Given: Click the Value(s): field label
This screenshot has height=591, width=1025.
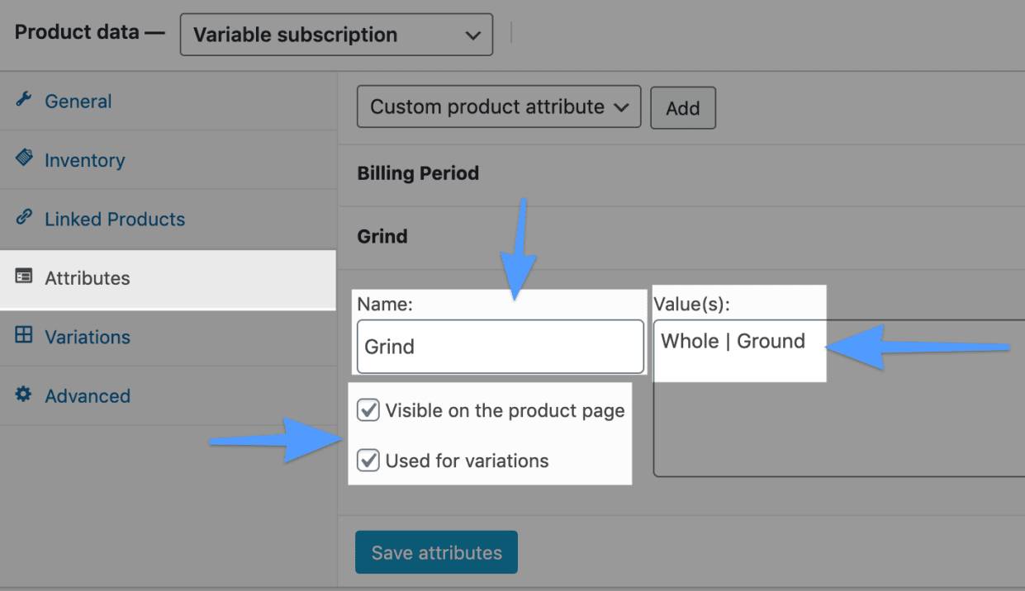Looking at the screenshot, I should pos(692,304).
